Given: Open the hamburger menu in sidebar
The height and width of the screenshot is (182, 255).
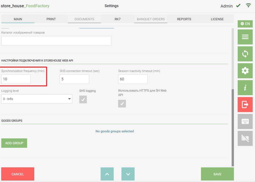Looking at the screenshot, I should point(245,37).
